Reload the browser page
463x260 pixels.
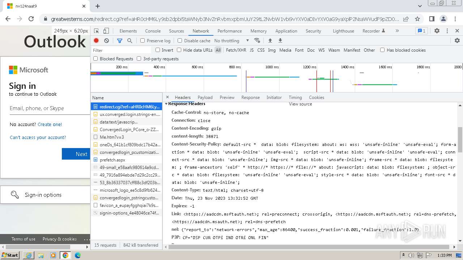pos(31,19)
